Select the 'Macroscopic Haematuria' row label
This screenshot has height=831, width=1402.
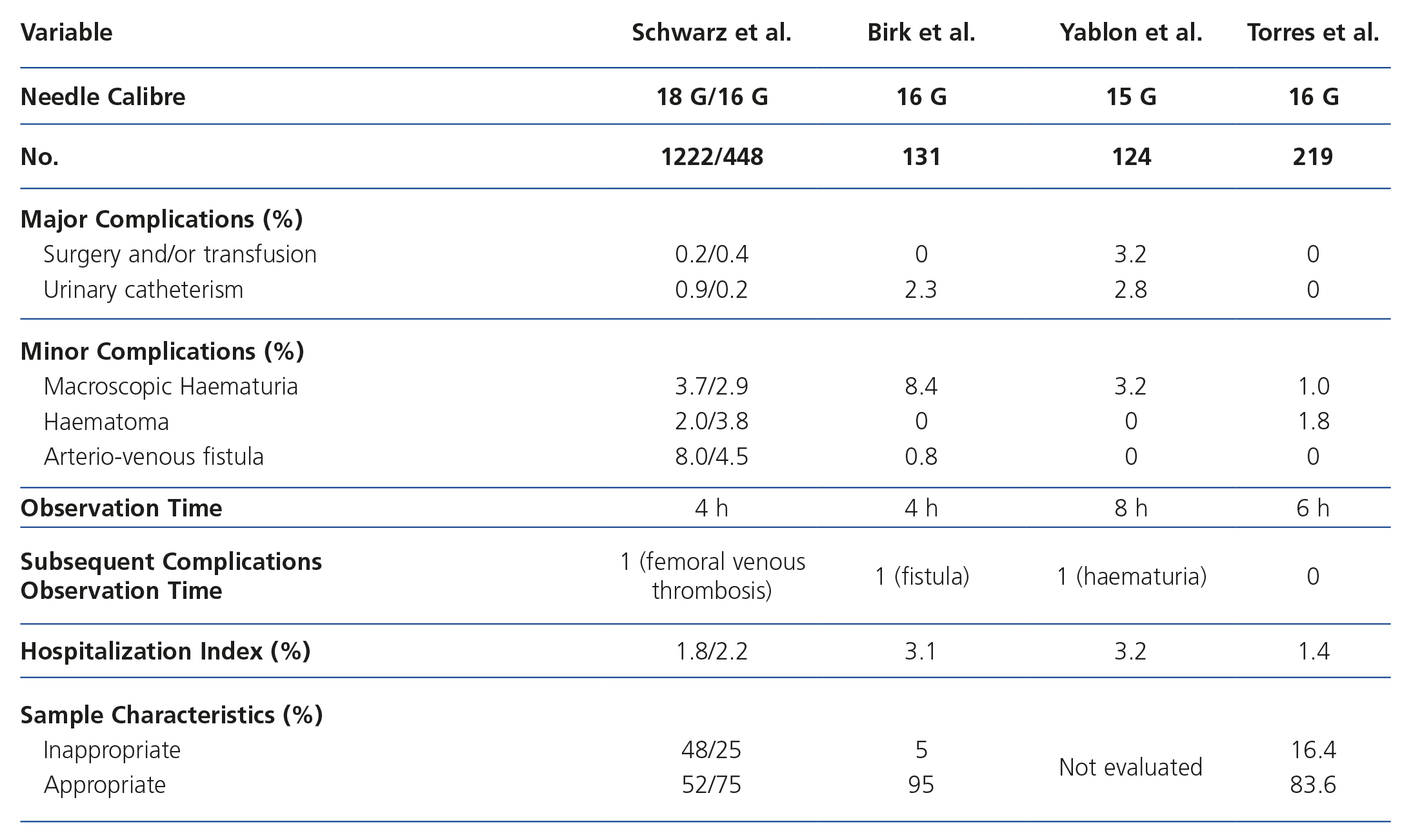point(170,386)
